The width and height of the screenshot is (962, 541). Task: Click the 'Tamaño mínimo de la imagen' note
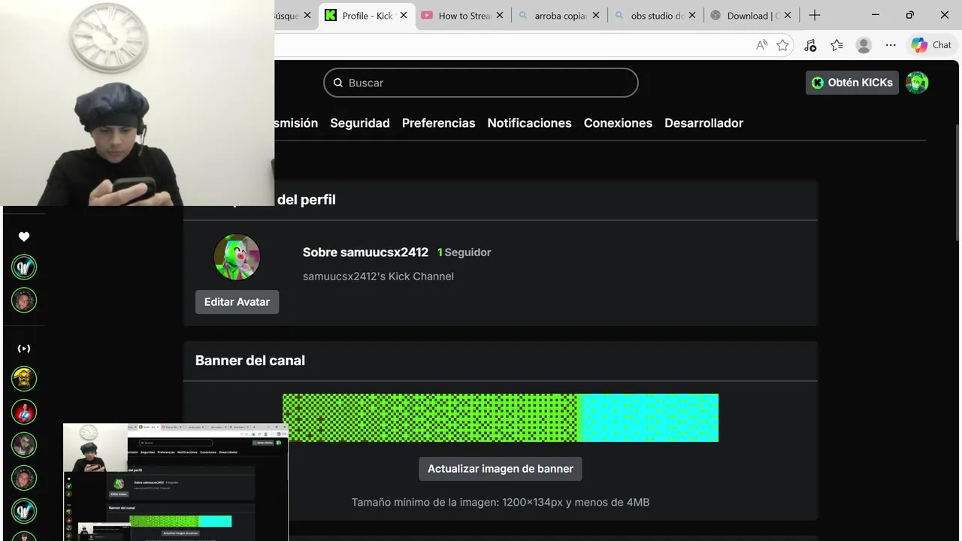click(x=501, y=502)
